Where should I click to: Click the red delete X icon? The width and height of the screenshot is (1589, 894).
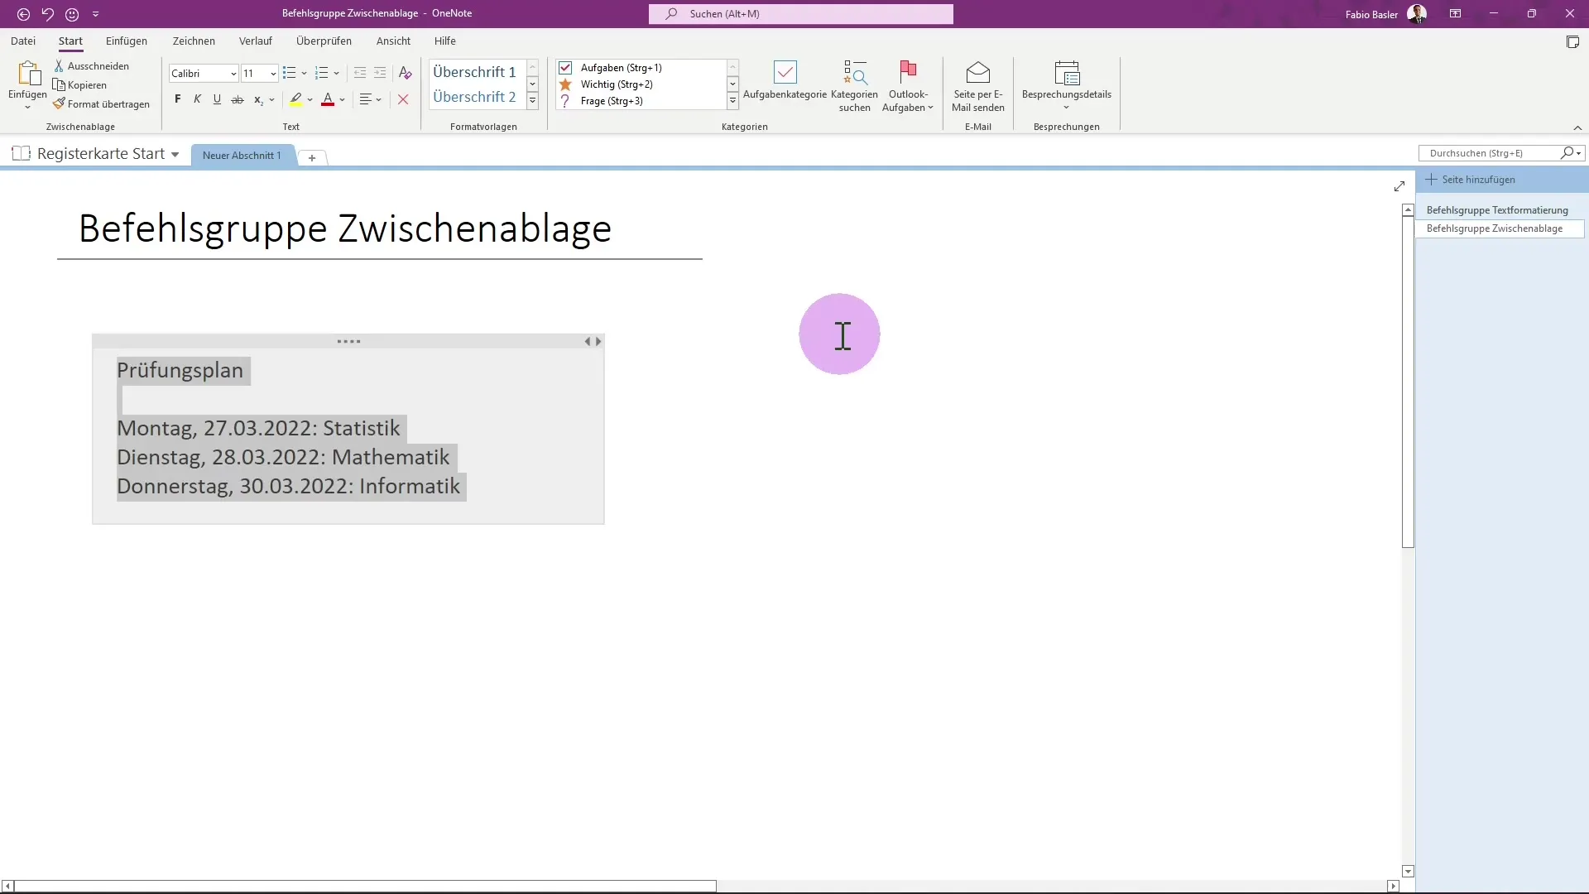pos(403,99)
